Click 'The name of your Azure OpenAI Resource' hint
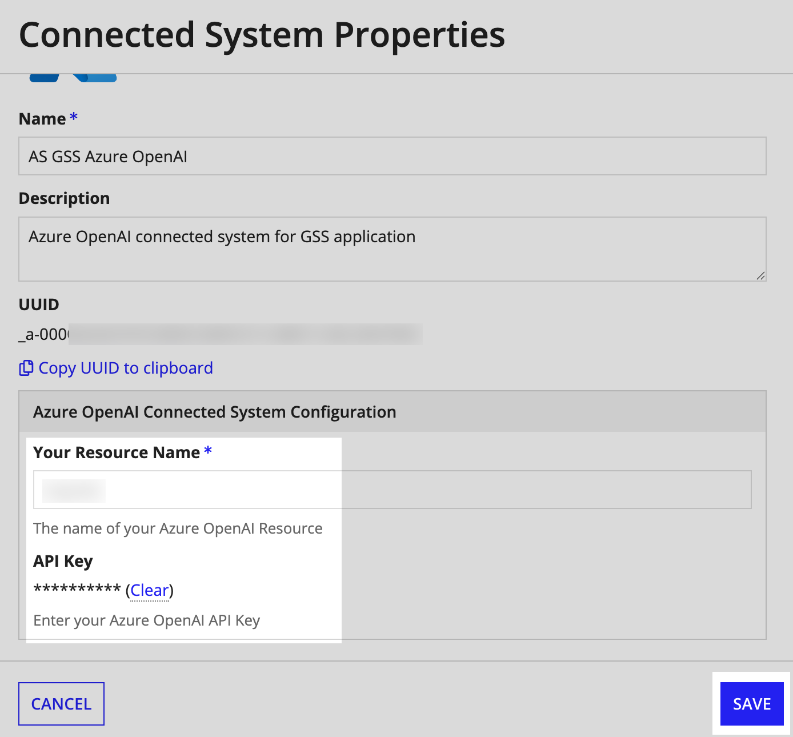Viewport: 793px width, 737px height. tap(178, 528)
